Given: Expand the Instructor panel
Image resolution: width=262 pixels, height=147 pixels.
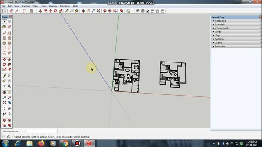Looking at the screenshot, I should click(x=236, y=46).
